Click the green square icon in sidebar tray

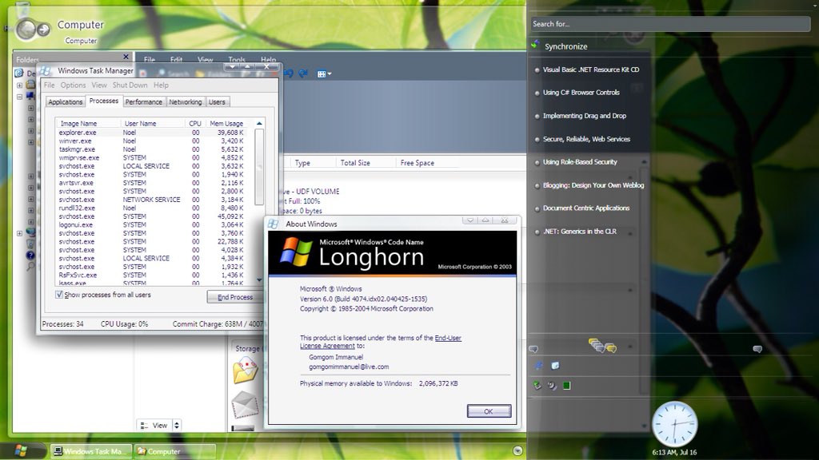click(x=567, y=386)
